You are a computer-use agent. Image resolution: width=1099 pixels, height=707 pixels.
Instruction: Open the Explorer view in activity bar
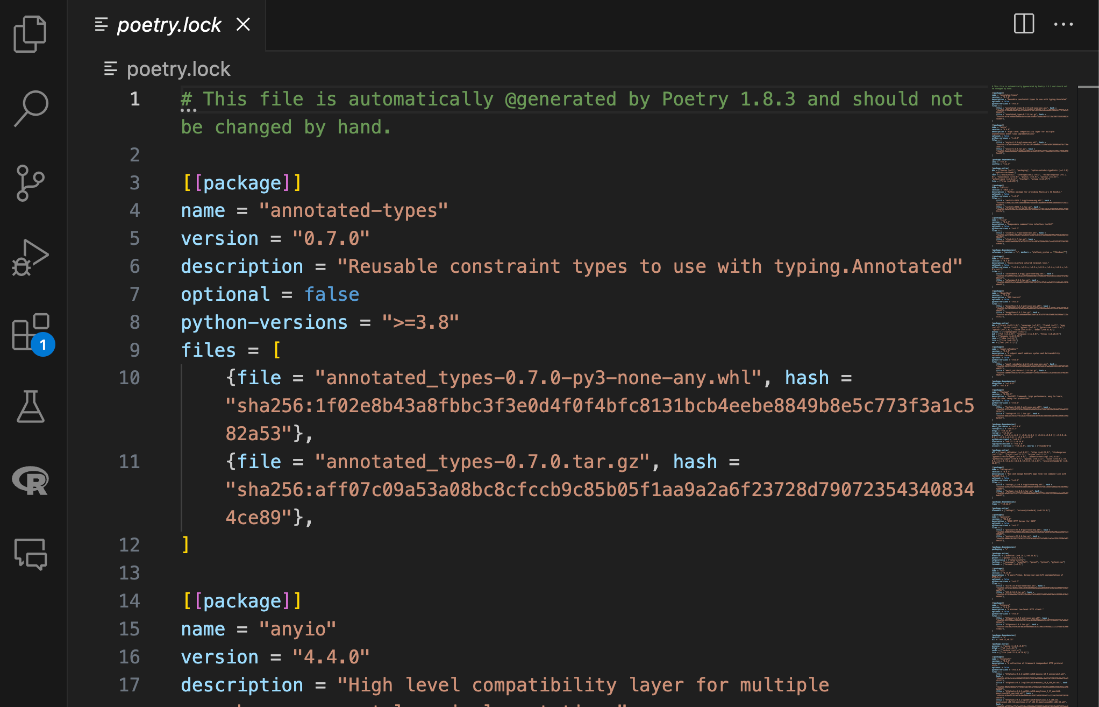(x=30, y=33)
